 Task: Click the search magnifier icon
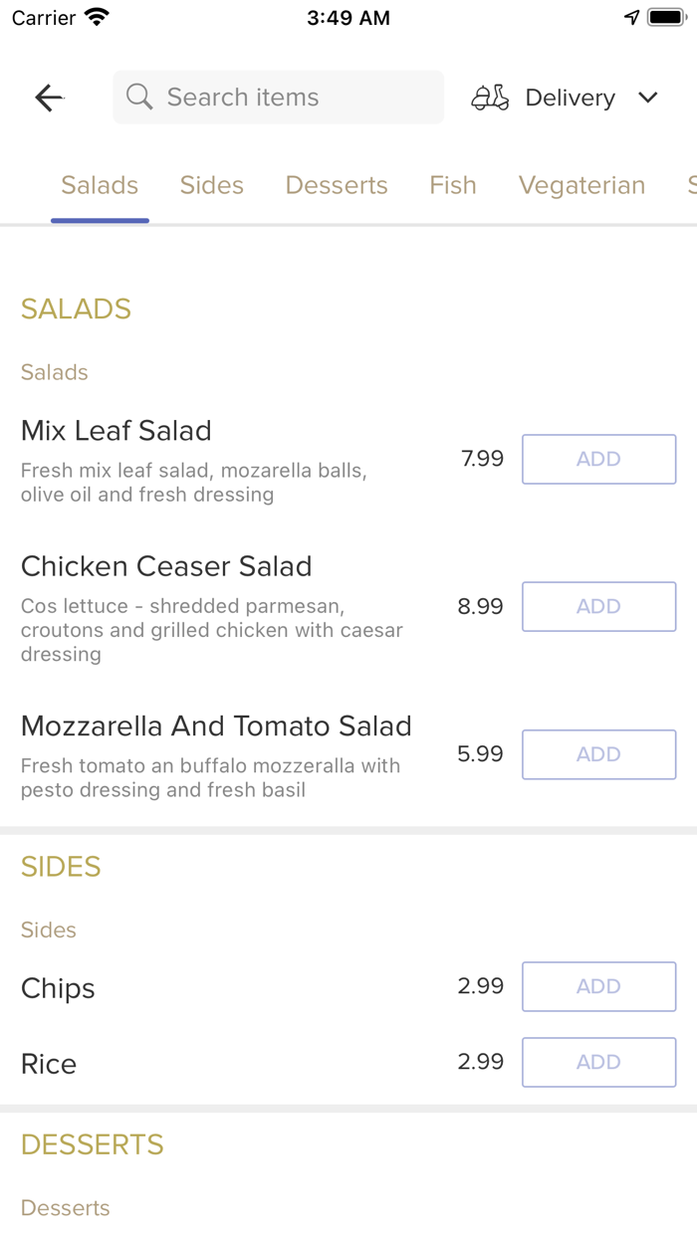[x=139, y=97]
